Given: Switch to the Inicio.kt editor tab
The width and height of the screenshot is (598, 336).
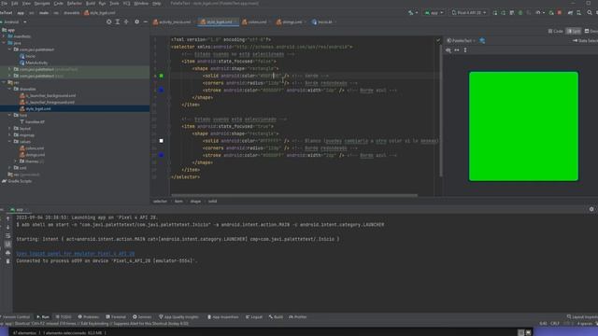Looking at the screenshot, I should pyautogui.click(x=322, y=22).
